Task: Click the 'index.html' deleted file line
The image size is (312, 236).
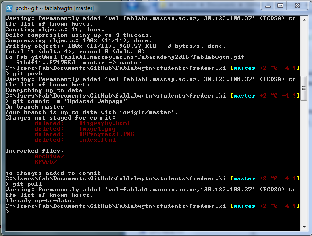Action: 75,140
